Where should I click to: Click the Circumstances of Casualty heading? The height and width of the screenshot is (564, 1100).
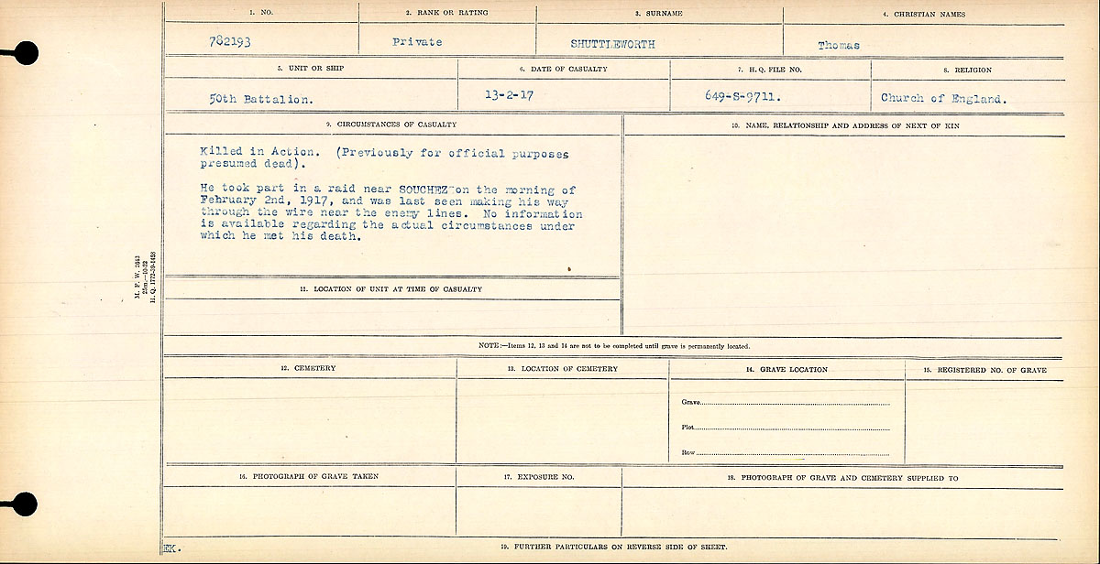[x=391, y=124]
